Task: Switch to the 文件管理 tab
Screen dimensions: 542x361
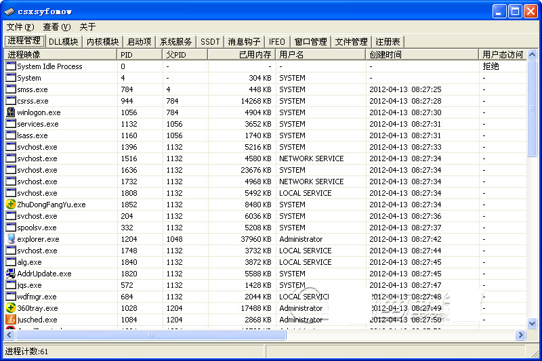Action: pos(351,42)
